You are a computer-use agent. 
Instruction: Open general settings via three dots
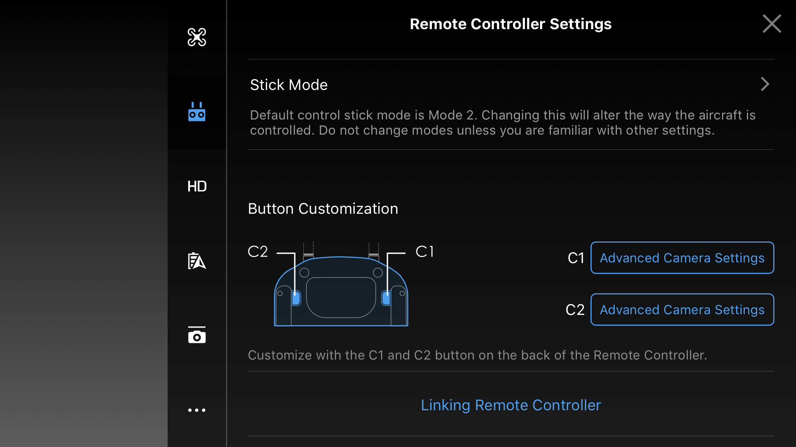pyautogui.click(x=197, y=410)
